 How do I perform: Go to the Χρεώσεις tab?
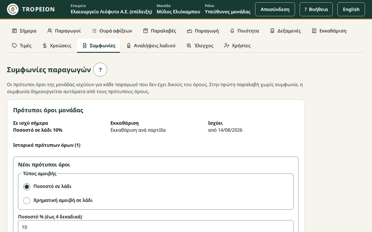(x=57, y=46)
